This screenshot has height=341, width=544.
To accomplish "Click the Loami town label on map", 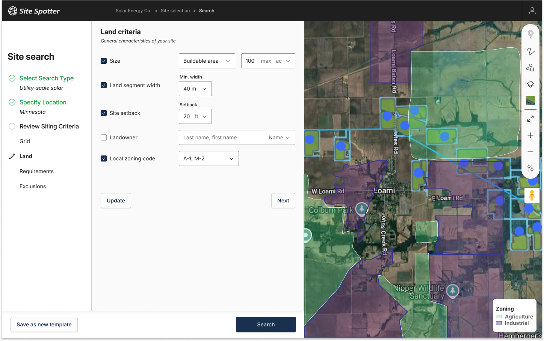I will (384, 191).
